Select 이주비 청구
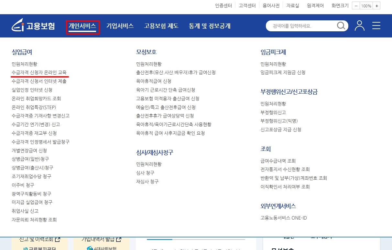 tap(23, 185)
